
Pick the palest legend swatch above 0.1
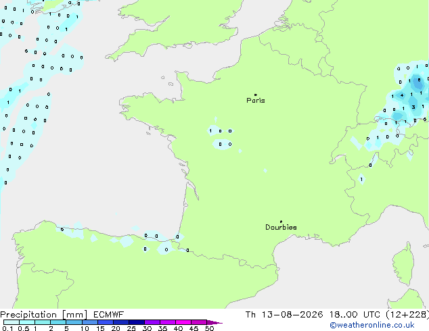[12, 322]
